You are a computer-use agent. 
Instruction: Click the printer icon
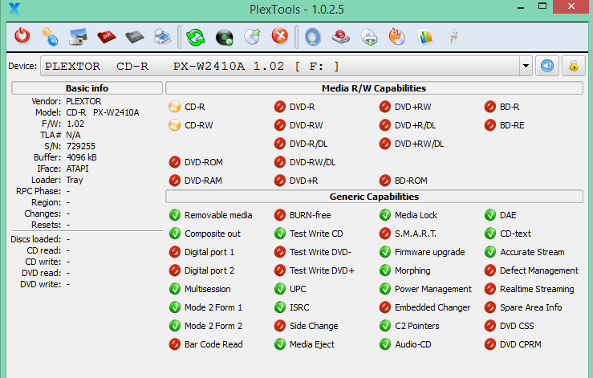click(x=163, y=37)
